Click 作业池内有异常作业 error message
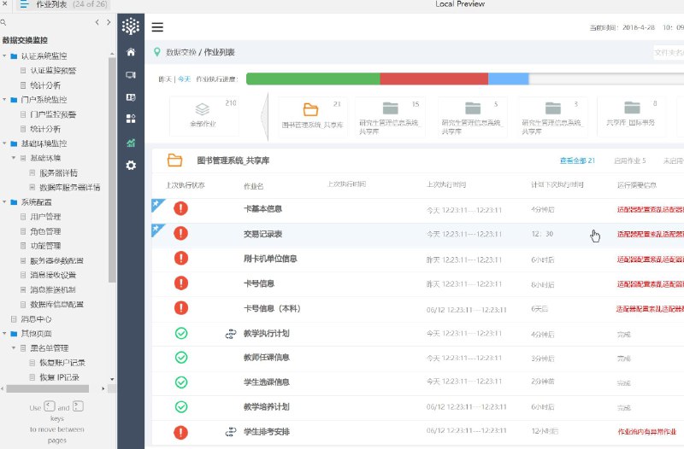The height and width of the screenshot is (449, 684). 647,432
